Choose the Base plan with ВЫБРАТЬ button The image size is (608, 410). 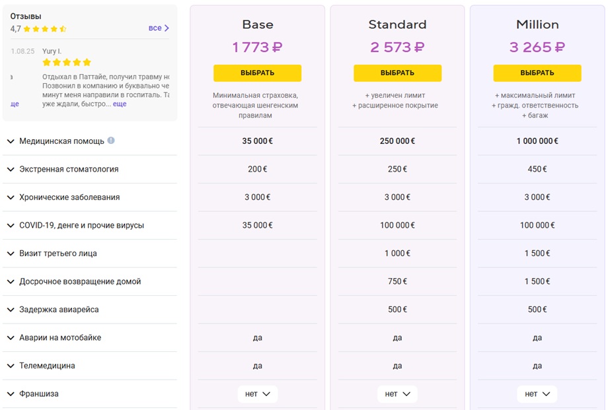258,73
